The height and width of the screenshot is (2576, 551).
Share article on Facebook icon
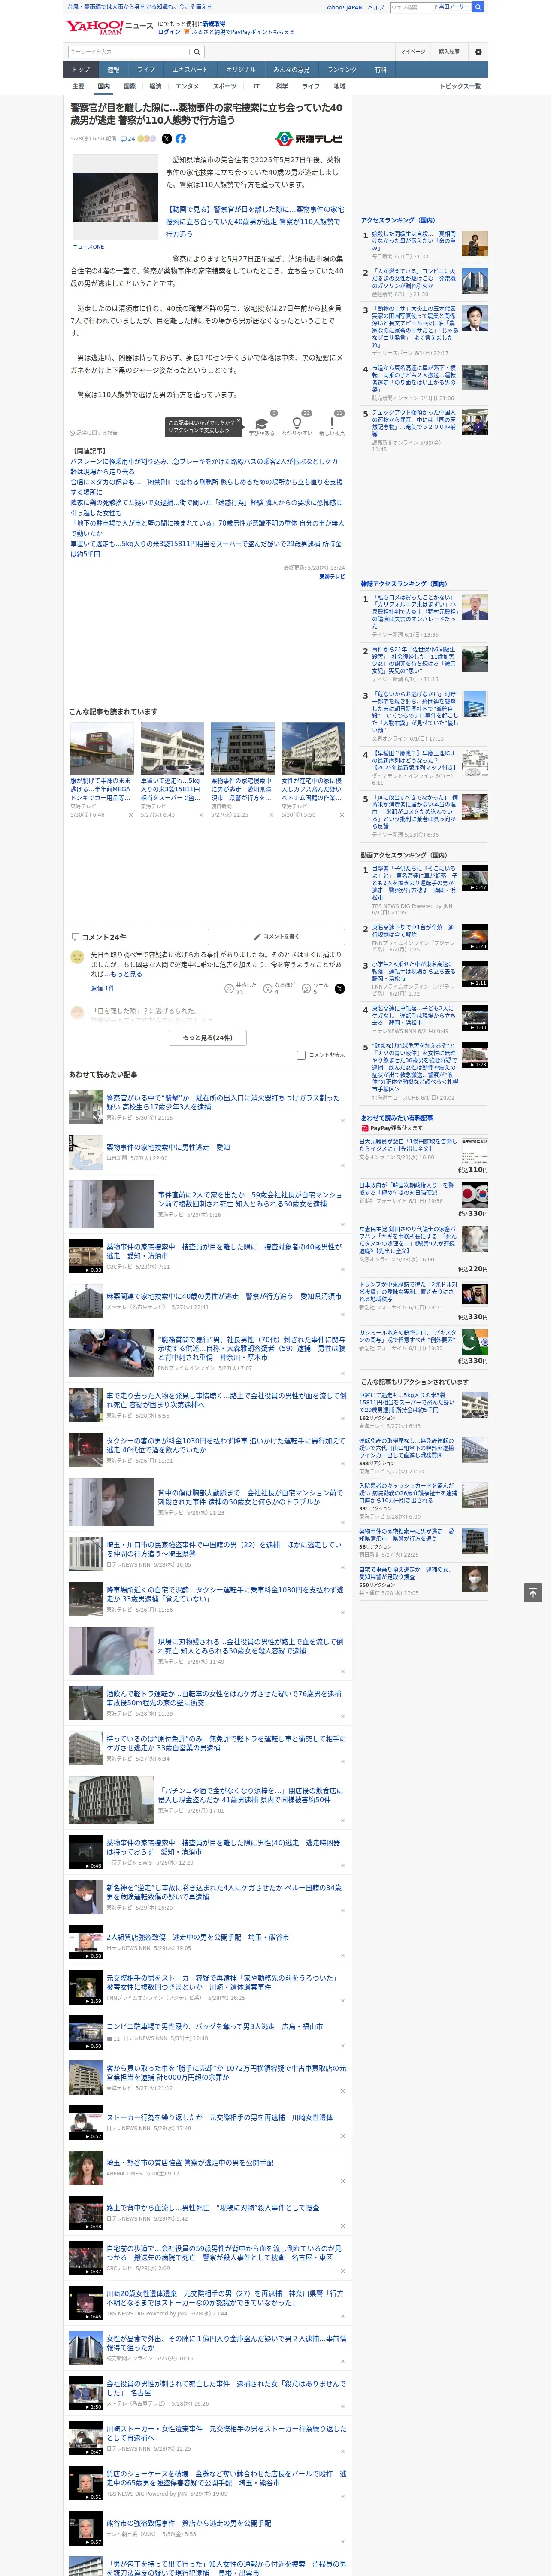coord(181,139)
